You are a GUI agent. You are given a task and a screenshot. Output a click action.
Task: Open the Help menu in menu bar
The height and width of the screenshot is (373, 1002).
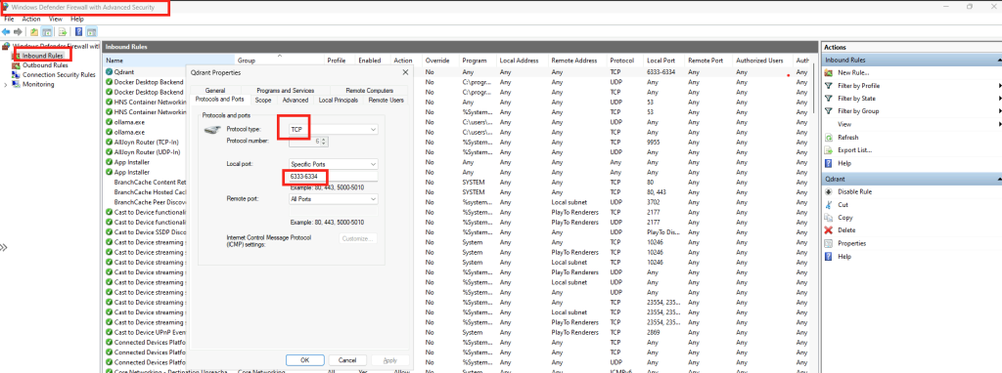(x=76, y=20)
